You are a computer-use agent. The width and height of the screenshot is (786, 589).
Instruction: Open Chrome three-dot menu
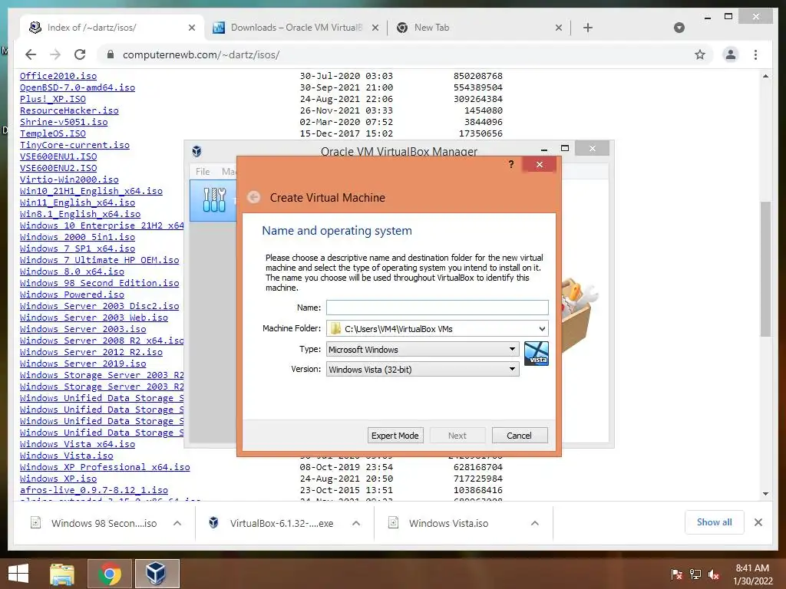[755, 54]
